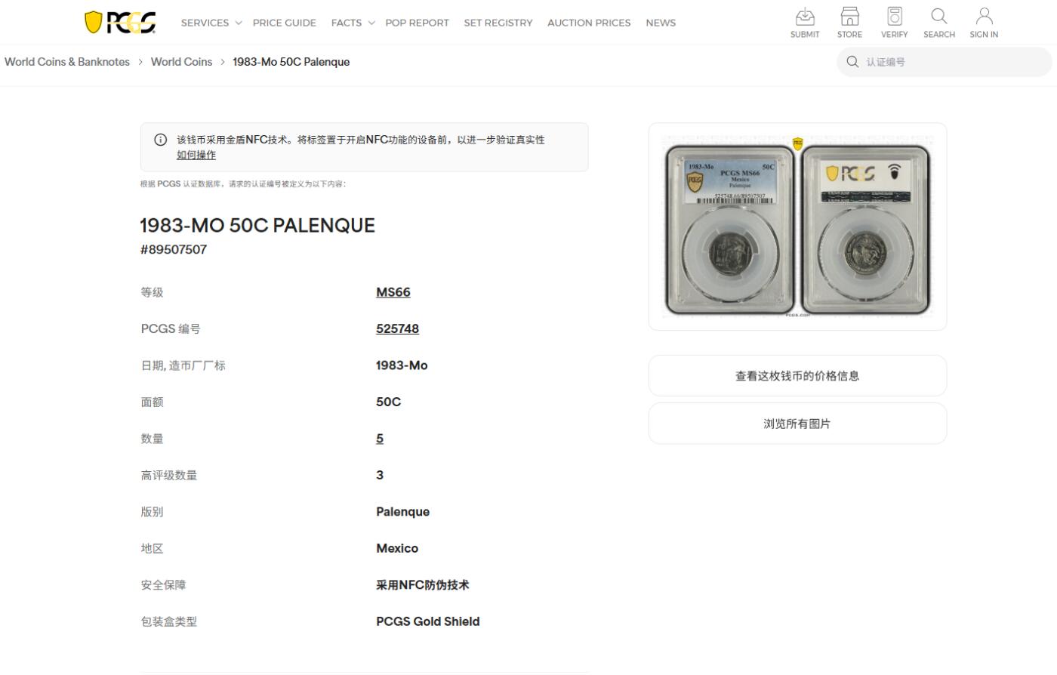
Task: Select the 数量 row label
Action: (152, 439)
